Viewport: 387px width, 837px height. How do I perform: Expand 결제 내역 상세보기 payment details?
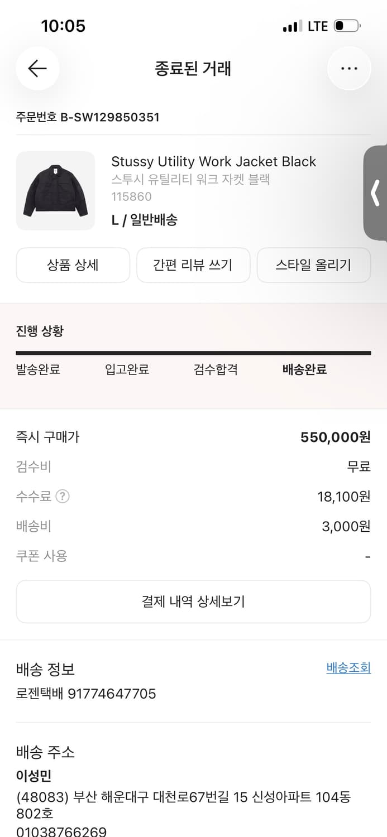click(193, 601)
